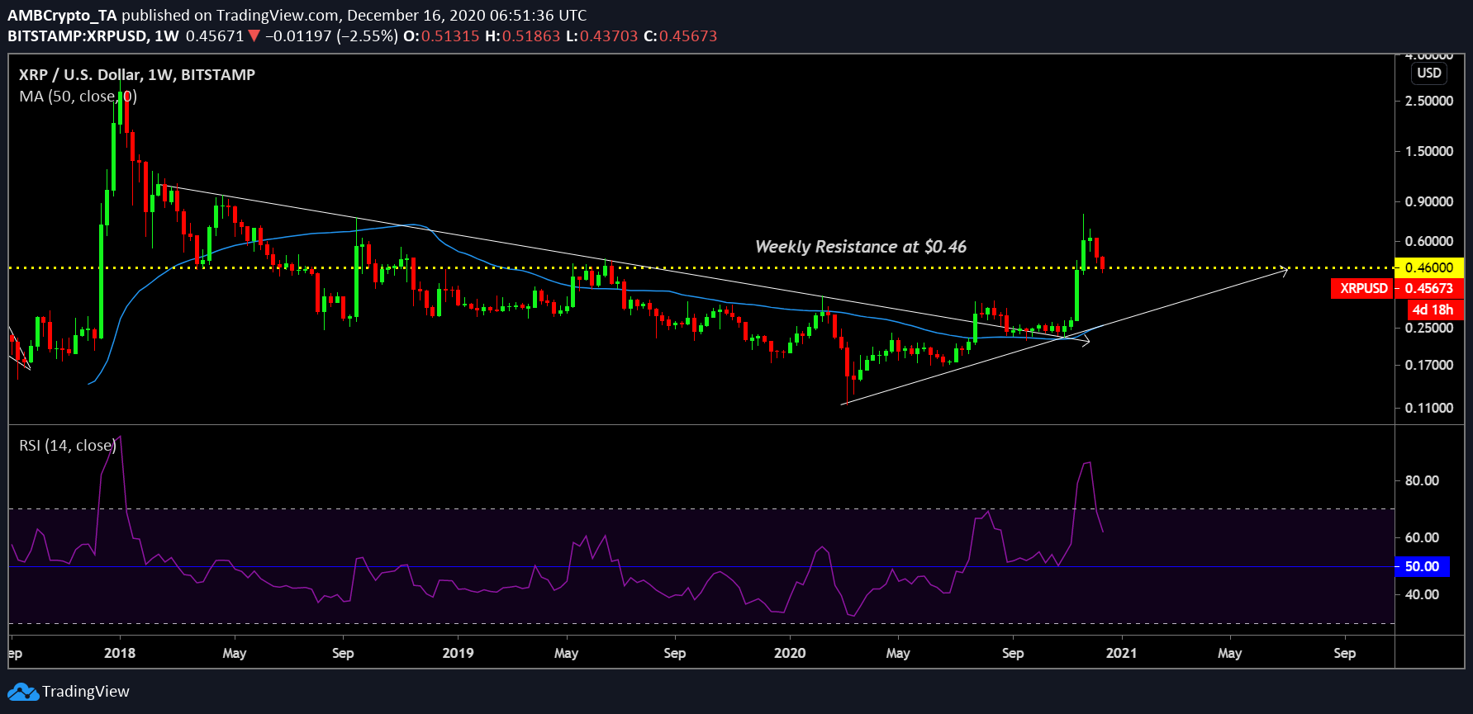1473x714 pixels.
Task: Click the 0.17000 price axis label
Action: [x=1429, y=365]
